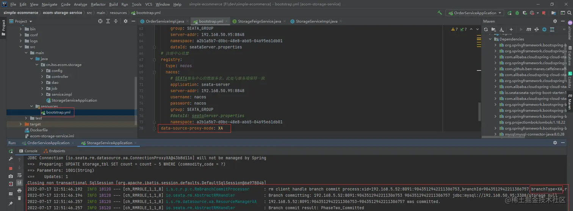Add a Maven project with plus icon
This screenshot has height=211, width=573.
click(x=511, y=29)
